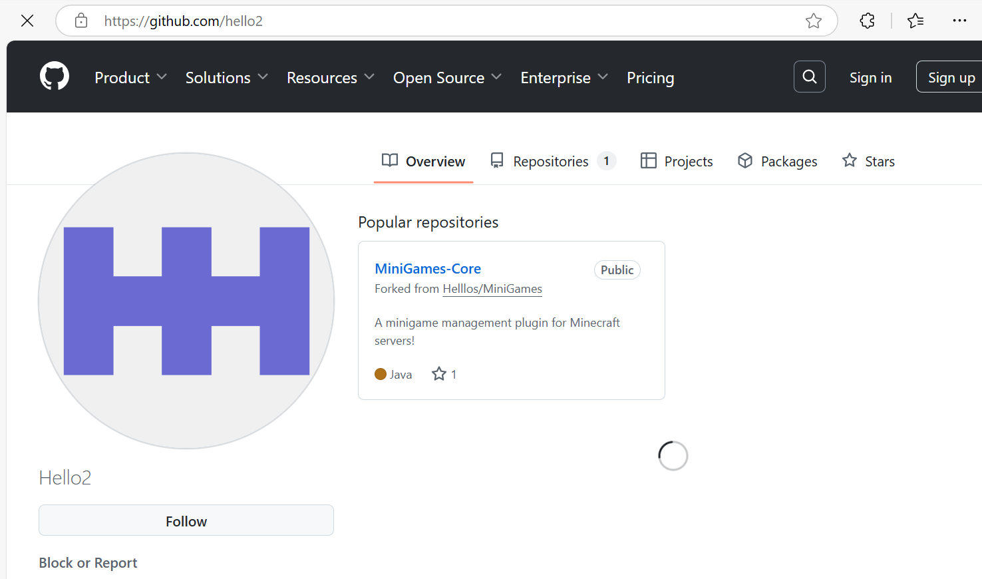
Task: Click the repositories count badge 1
Action: point(606,161)
